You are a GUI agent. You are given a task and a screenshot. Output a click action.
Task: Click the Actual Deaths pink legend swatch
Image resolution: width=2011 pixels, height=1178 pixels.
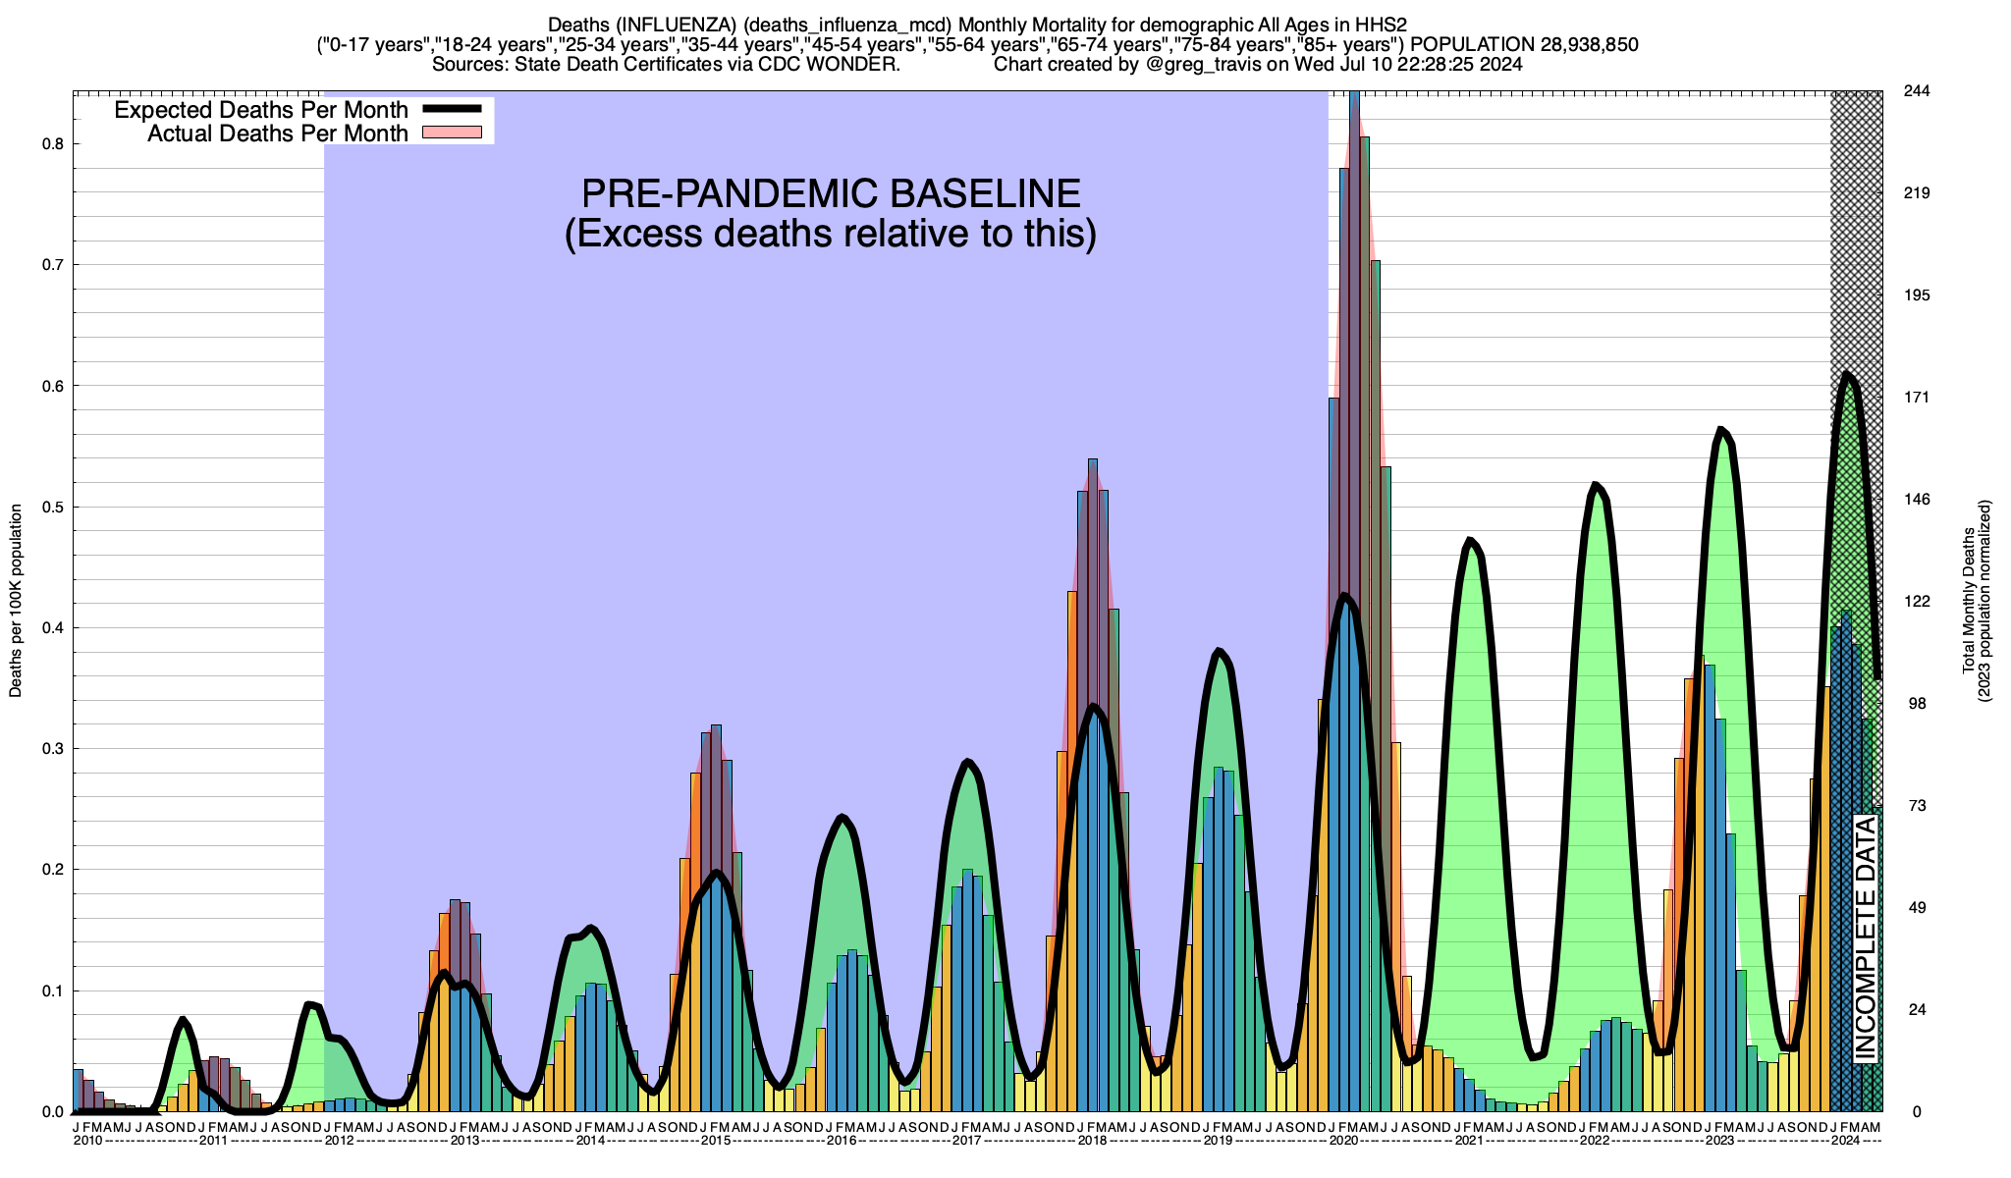[451, 133]
